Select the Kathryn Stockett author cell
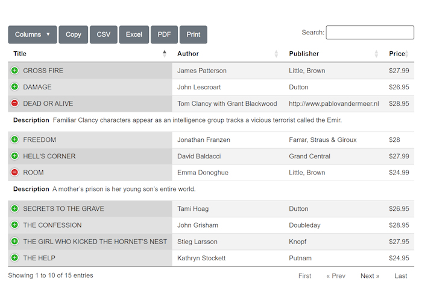 click(x=228, y=258)
